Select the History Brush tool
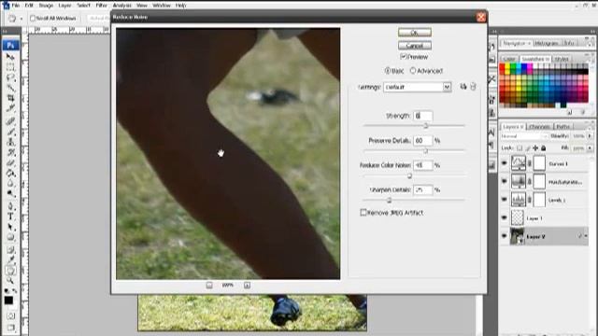 coord(10,152)
